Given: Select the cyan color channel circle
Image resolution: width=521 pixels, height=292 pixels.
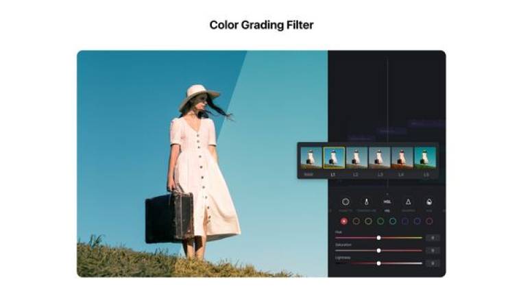Looking at the screenshot, I should point(393,221).
